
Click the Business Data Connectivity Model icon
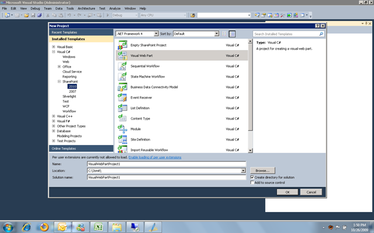pos(122,87)
